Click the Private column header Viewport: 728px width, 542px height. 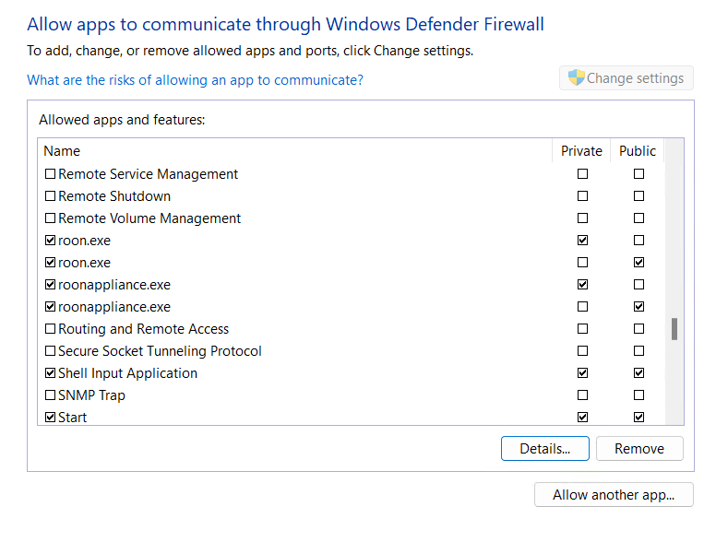pyautogui.click(x=581, y=150)
